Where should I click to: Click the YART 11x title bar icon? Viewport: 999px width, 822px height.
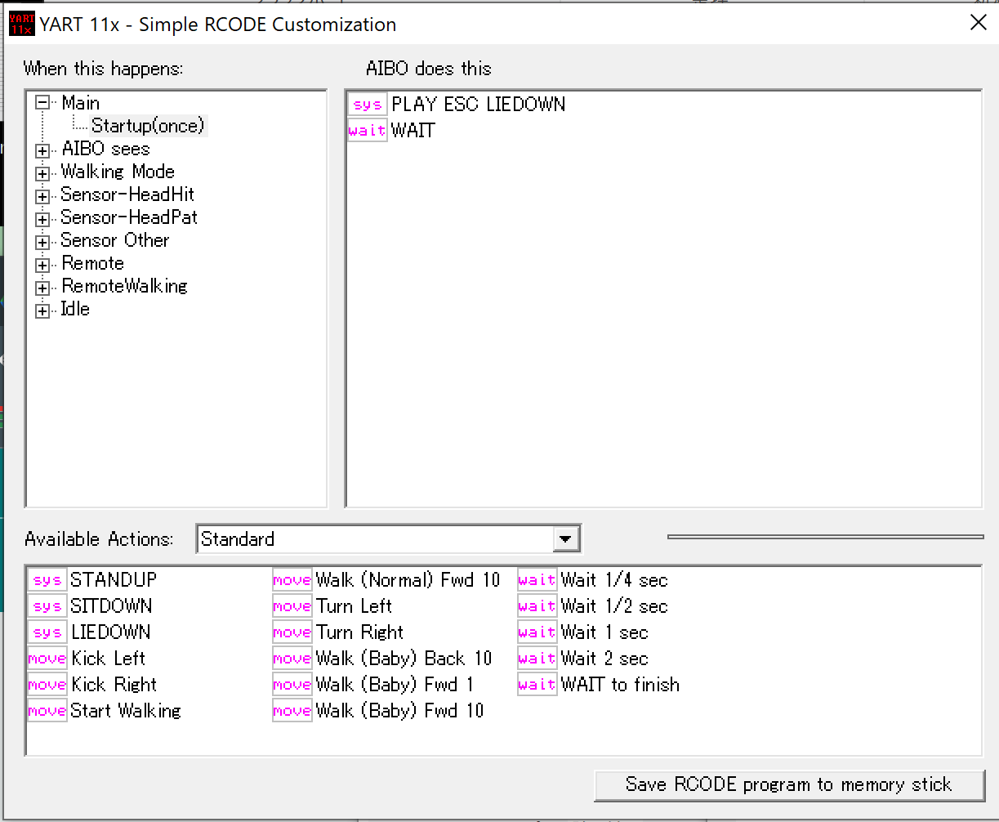21,24
